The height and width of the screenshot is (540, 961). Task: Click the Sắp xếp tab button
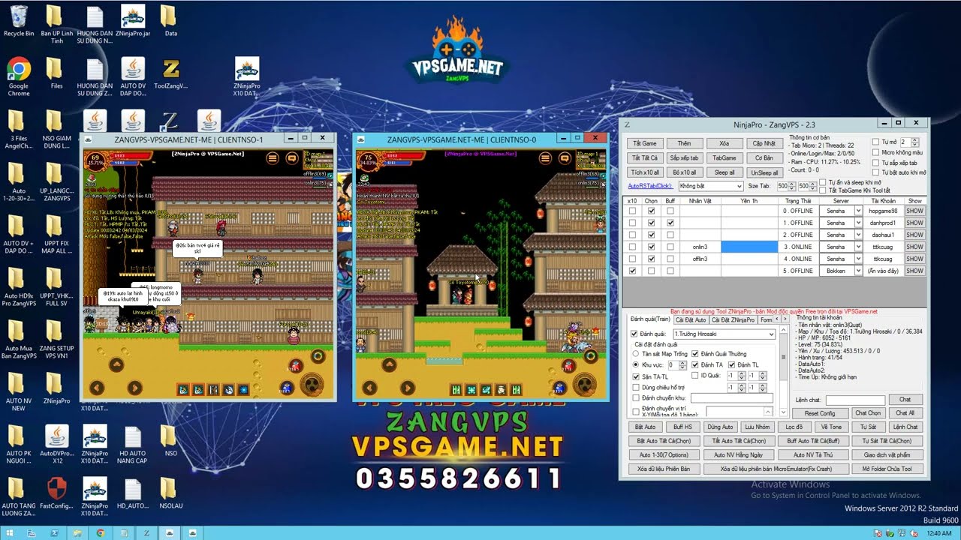pos(684,158)
